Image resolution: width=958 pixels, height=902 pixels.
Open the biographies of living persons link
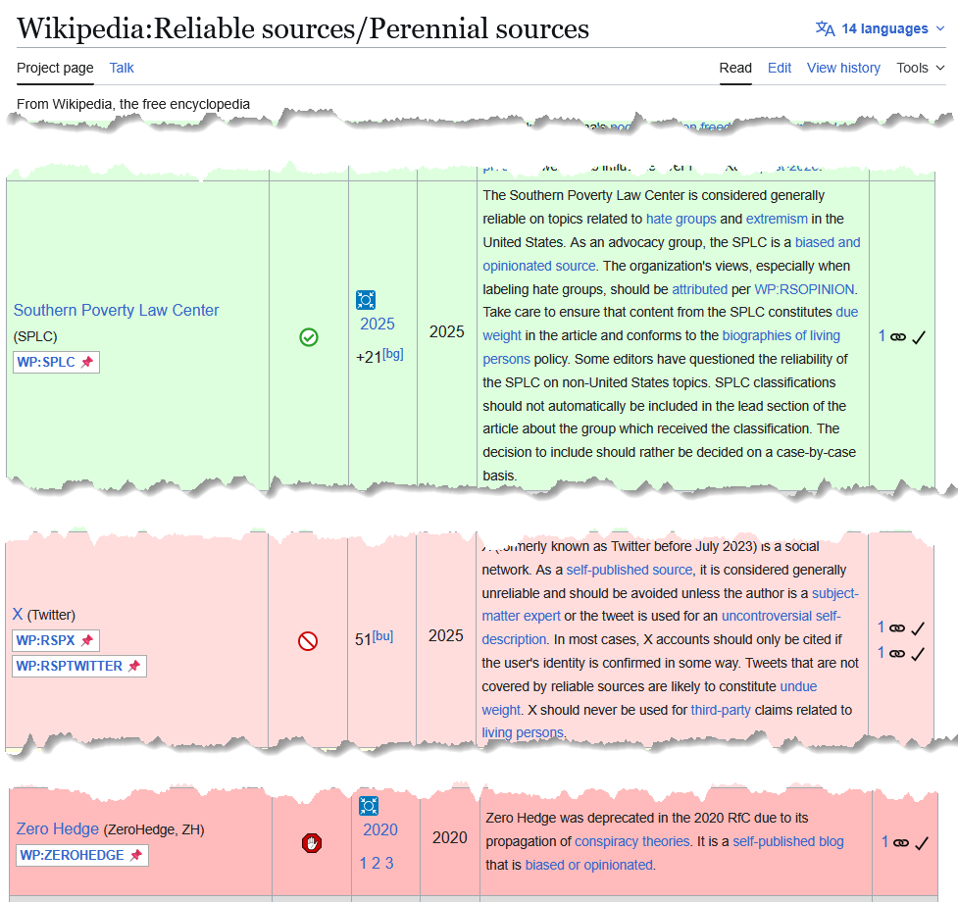[781, 336]
